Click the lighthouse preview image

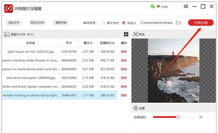pyautogui.click(x=173, y=71)
